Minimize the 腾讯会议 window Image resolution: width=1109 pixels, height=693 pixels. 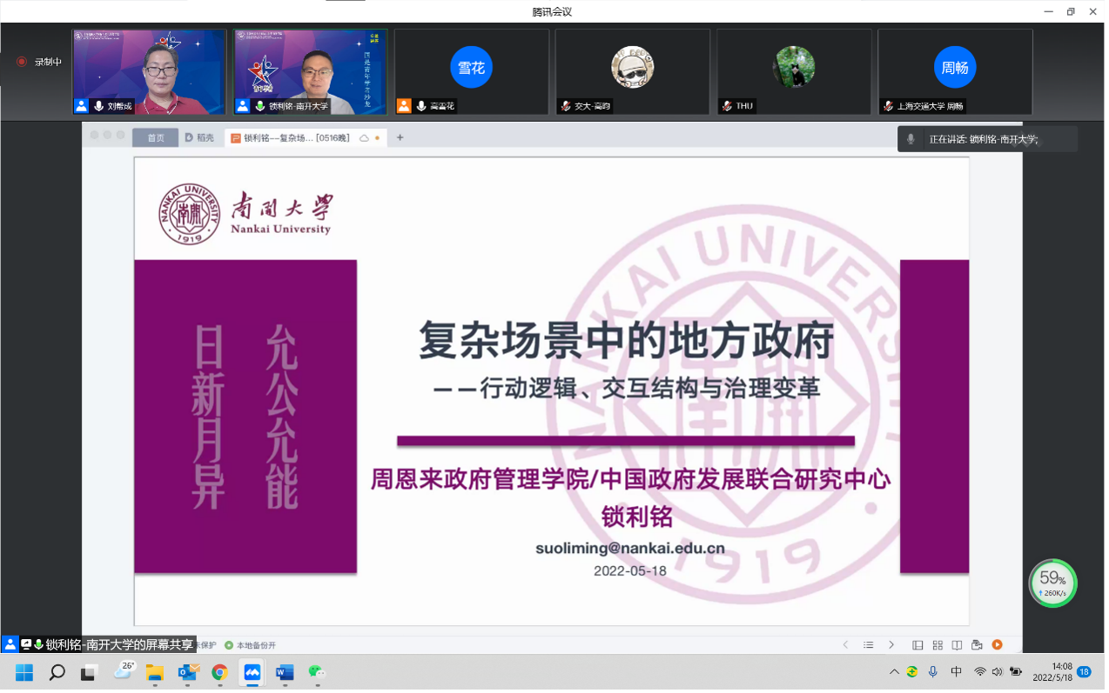tap(1050, 11)
